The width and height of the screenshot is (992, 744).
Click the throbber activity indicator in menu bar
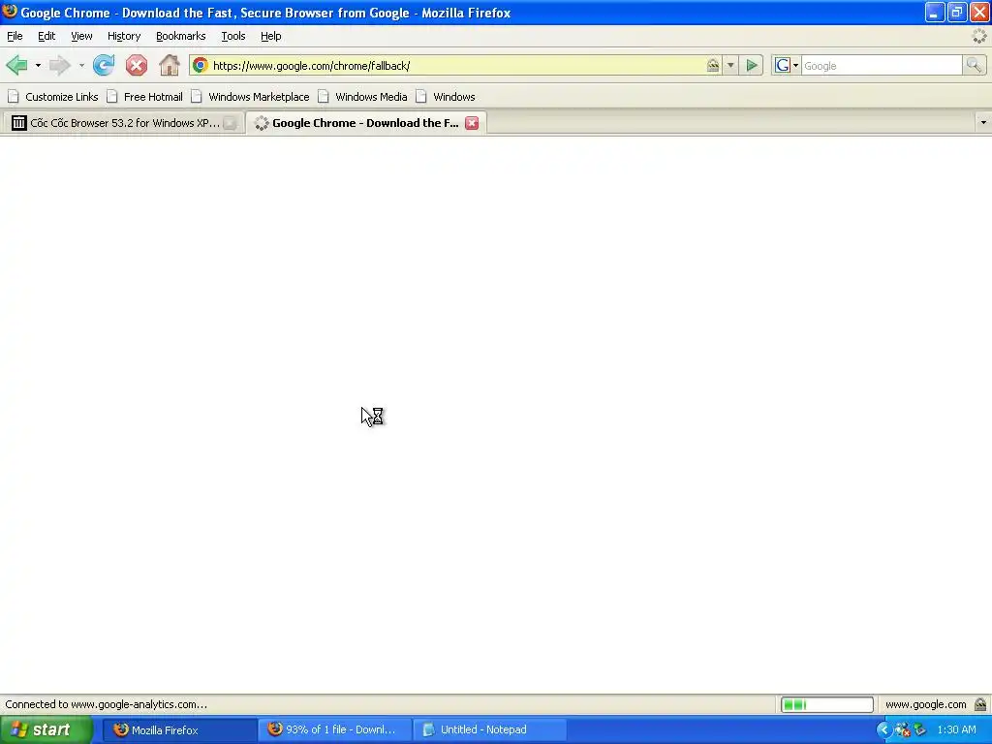tap(978, 36)
